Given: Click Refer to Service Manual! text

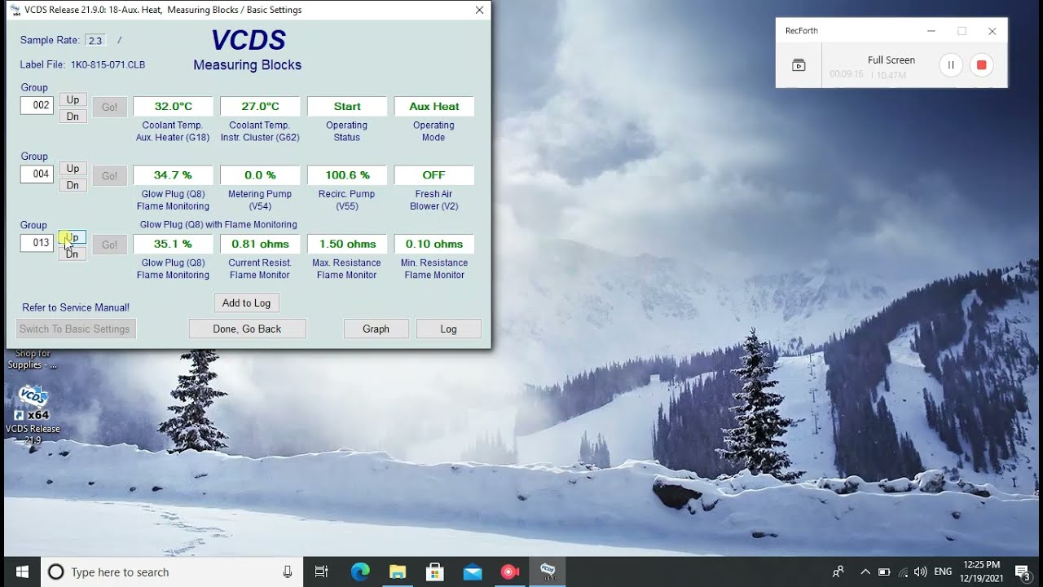Looking at the screenshot, I should (x=76, y=307).
